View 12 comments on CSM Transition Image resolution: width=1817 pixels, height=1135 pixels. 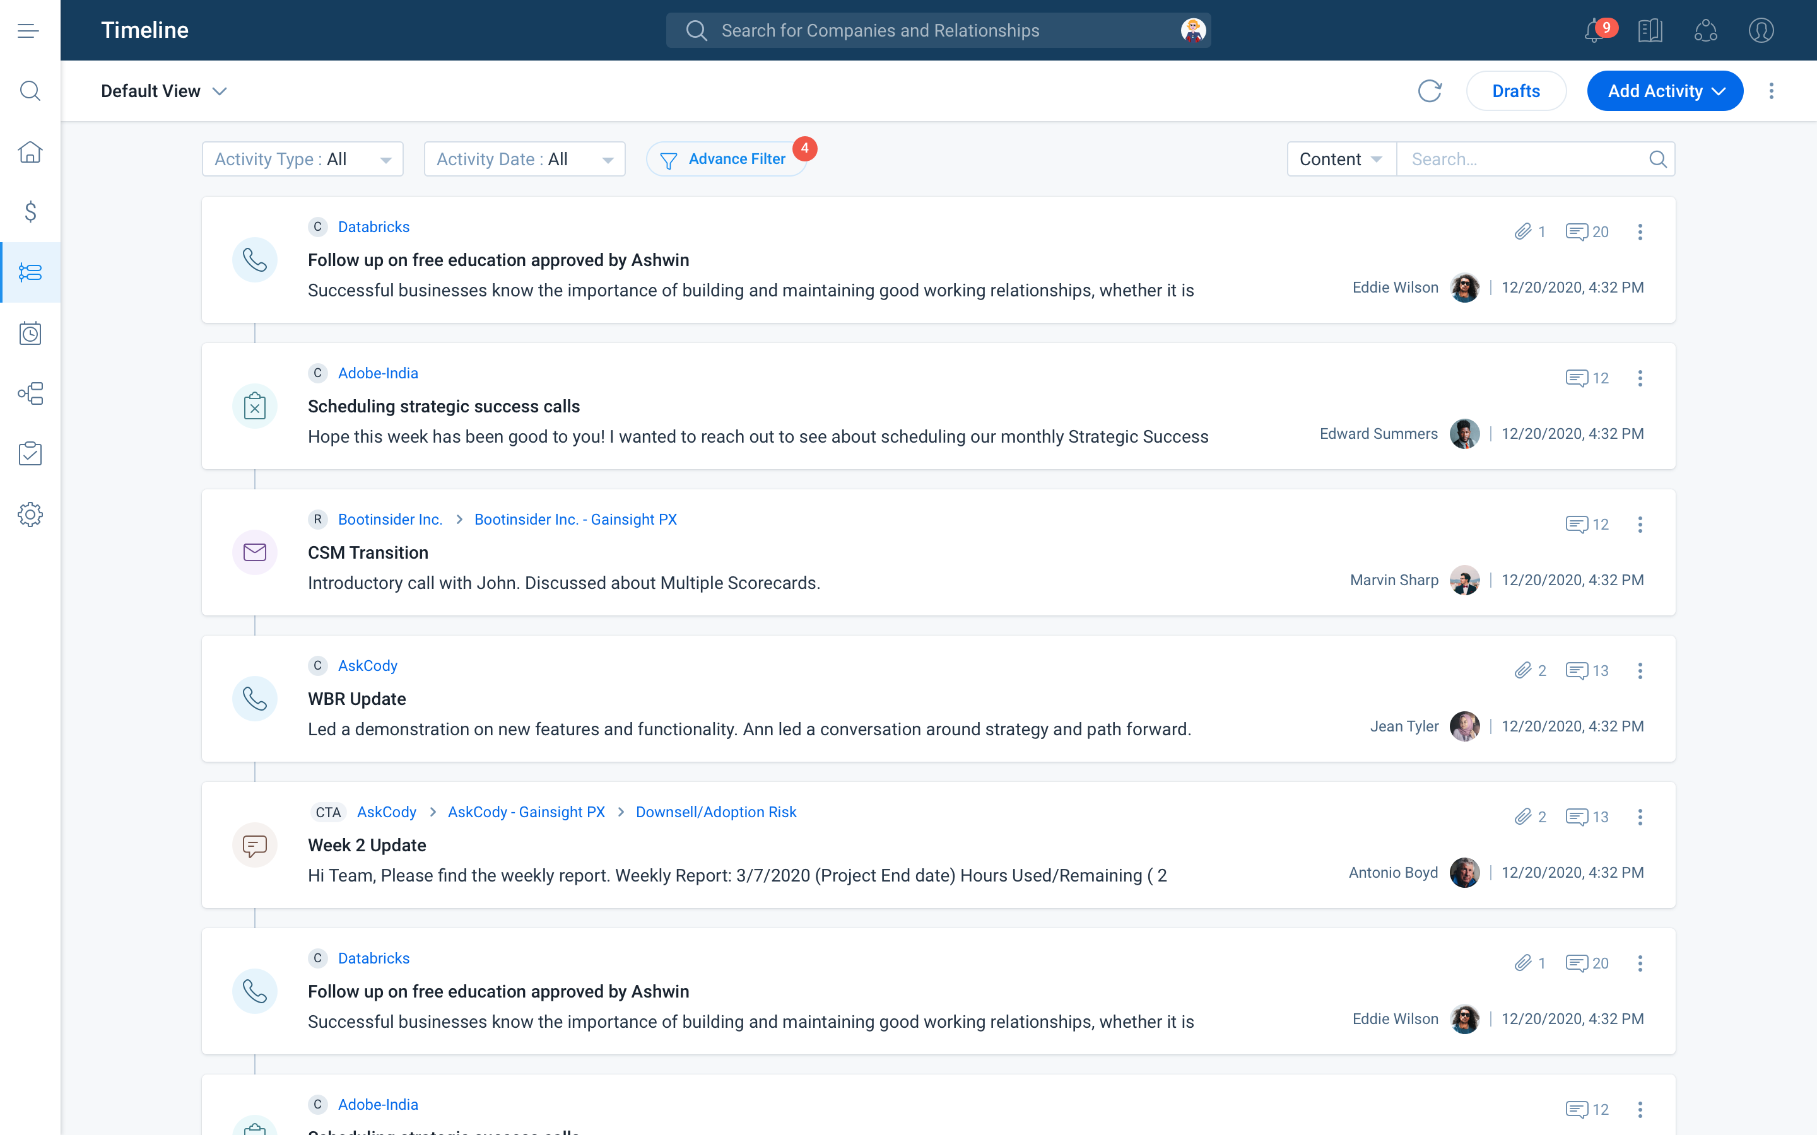[x=1587, y=525]
